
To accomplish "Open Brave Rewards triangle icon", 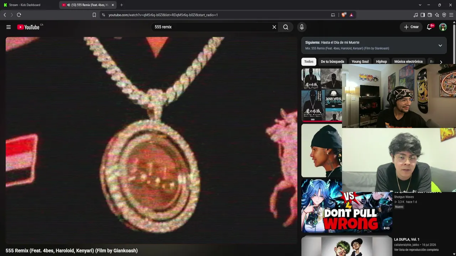I will click(x=351, y=15).
